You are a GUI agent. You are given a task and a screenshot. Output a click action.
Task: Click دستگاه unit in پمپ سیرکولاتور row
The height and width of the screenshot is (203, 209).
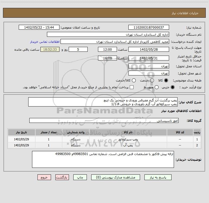[x=75, y=139]
